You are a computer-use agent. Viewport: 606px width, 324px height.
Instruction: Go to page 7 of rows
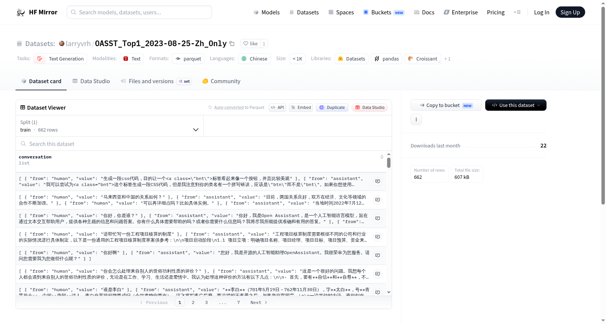coord(239,302)
